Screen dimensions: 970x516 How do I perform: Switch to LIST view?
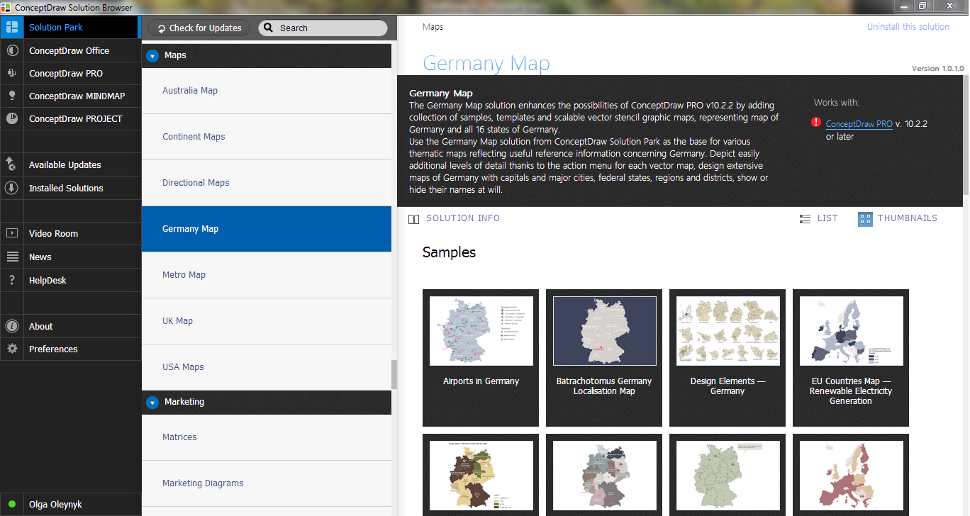[x=818, y=218]
